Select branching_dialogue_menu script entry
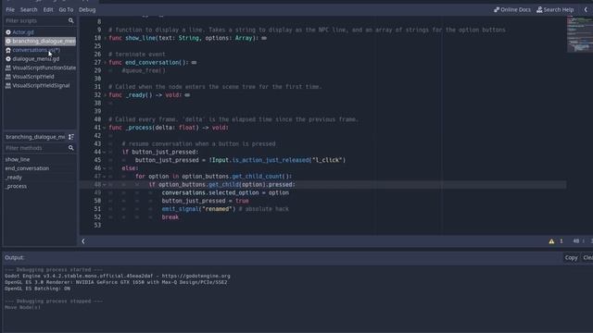 (40, 41)
